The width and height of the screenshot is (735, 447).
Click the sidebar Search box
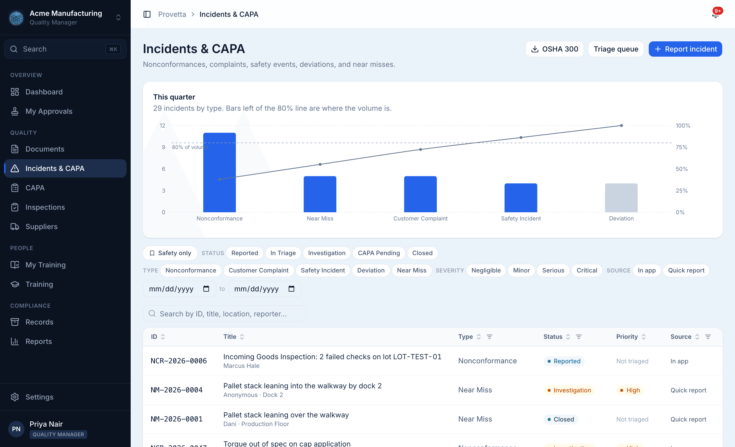point(65,49)
